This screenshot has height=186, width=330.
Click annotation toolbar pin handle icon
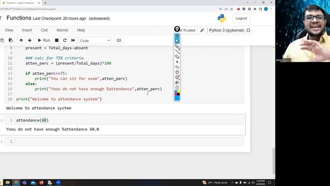(177, 29)
